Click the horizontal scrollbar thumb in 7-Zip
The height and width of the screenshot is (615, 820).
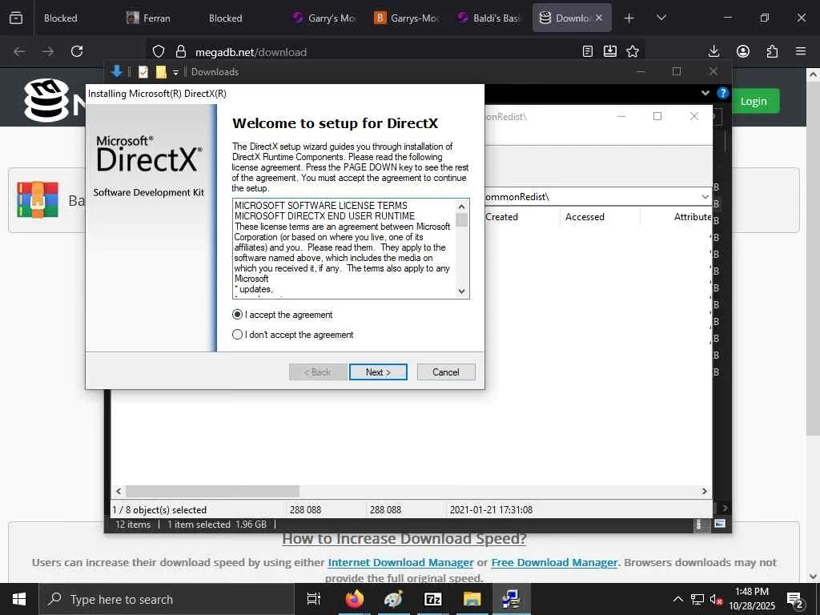pyautogui.click(x=212, y=491)
